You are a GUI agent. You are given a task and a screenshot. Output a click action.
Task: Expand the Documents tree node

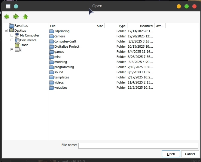point(12,40)
